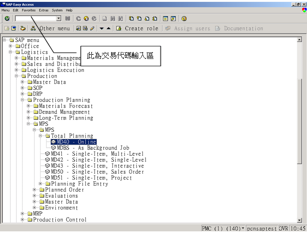Expand the MRP folder node
307x233 pixels.
tap(22, 214)
